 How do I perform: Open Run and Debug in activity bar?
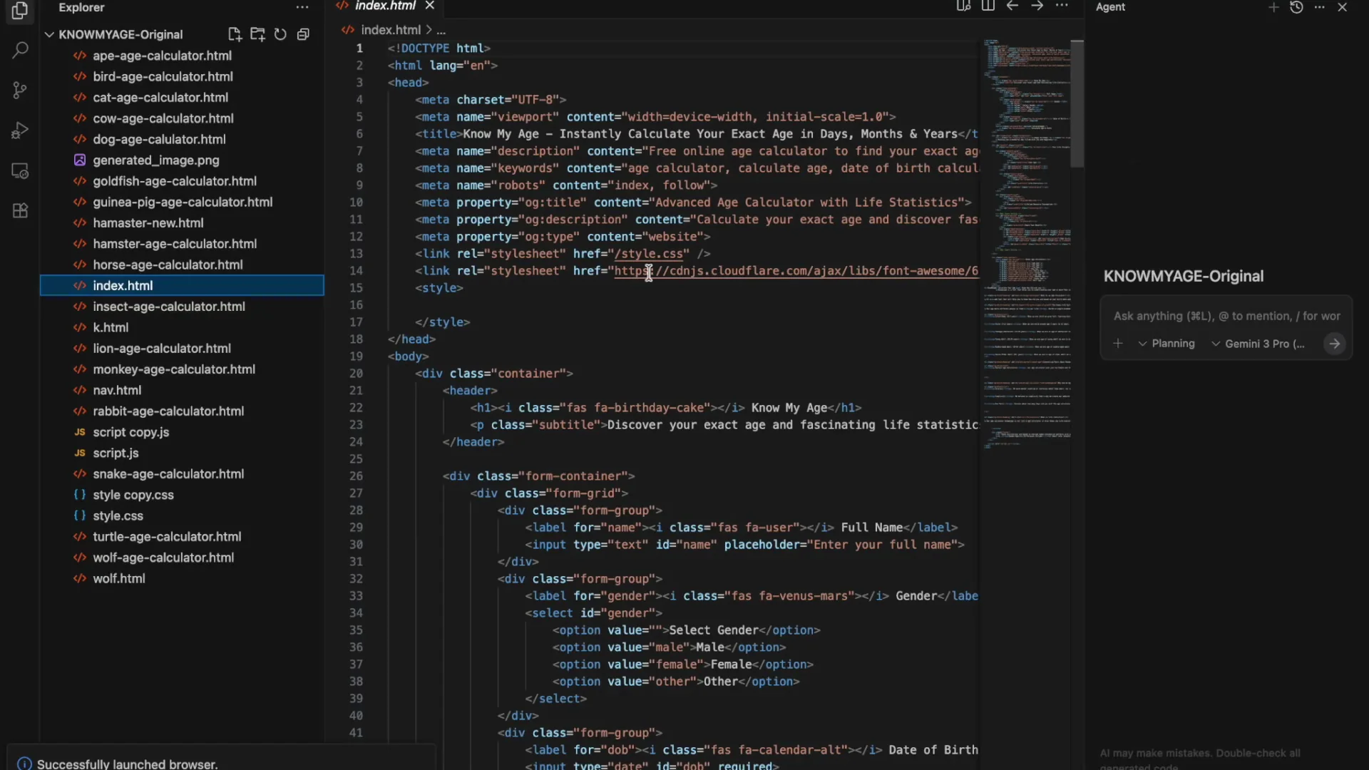point(20,130)
